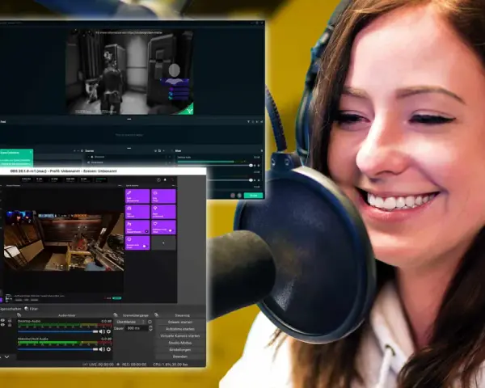
Task: Click the Mikrofon/AUX-Audio volume slider
Action: click(x=58, y=349)
